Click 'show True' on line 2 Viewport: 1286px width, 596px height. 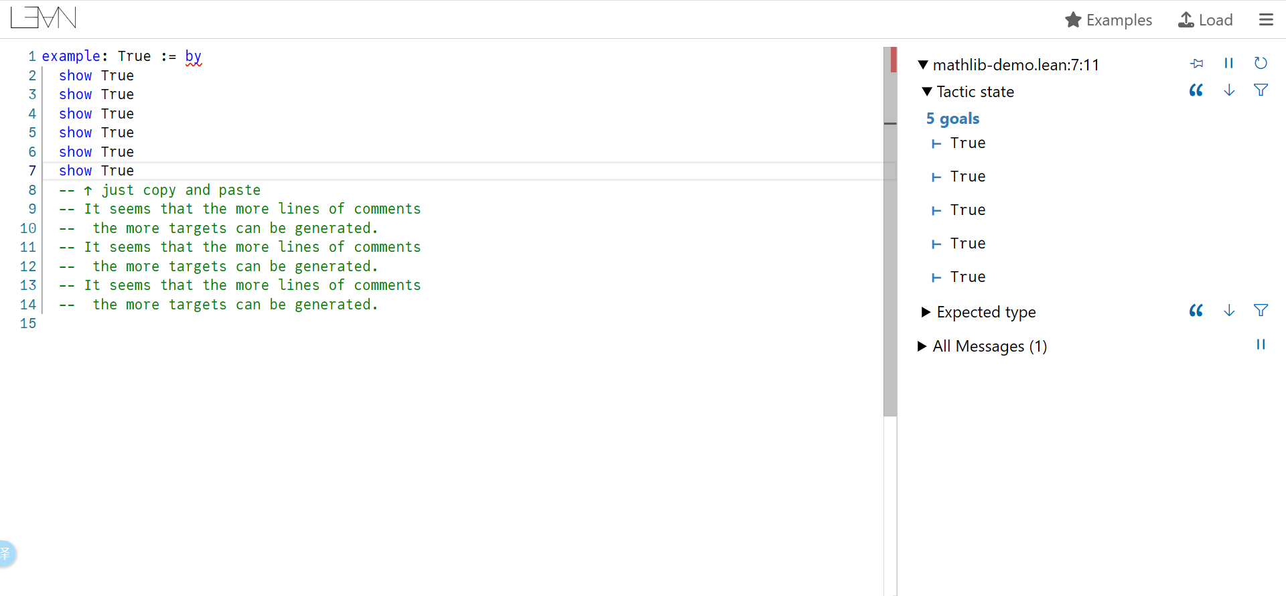96,76
